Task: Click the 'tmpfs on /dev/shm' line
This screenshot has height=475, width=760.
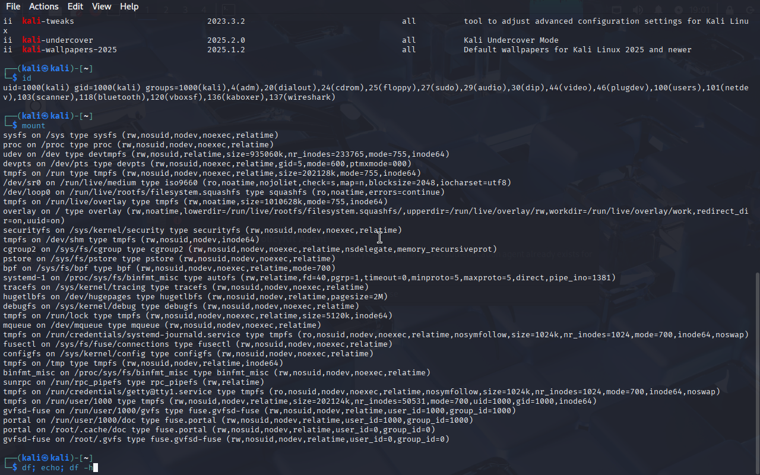Action: [x=131, y=240]
